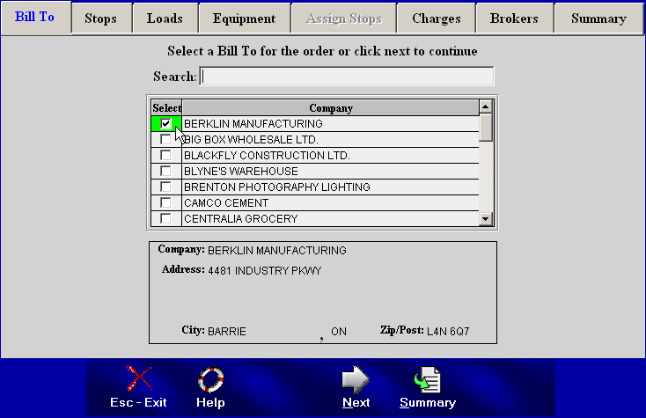Tick the CAMCO CEMENT checkbox

pyautogui.click(x=165, y=202)
